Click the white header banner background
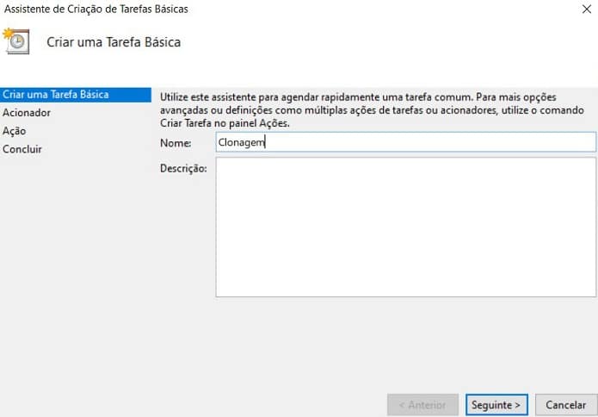Screen dimensions: 598x417 coord(387,43)
